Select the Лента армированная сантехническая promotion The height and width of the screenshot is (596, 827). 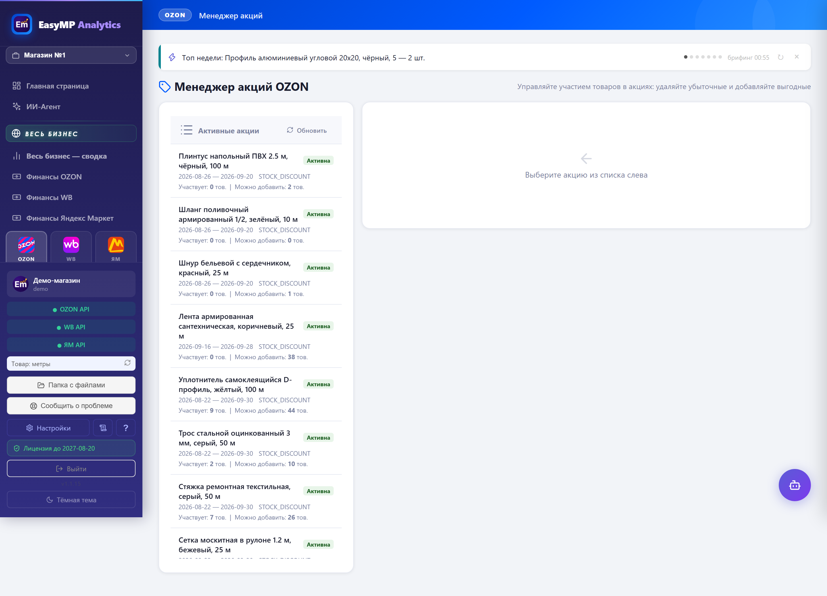pyautogui.click(x=256, y=336)
